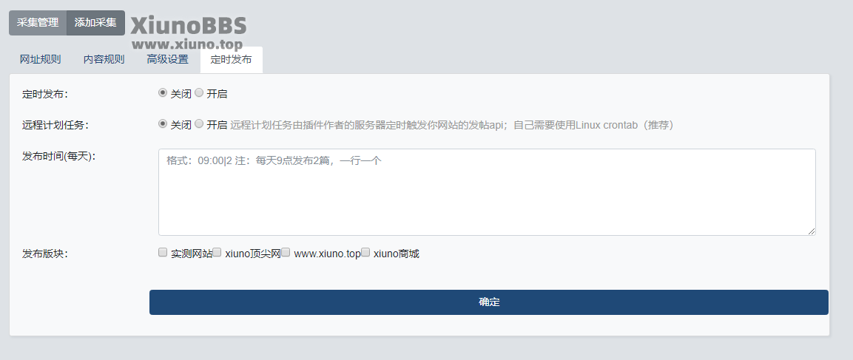
Task: Click the 添加采集 button
Action: 95,23
